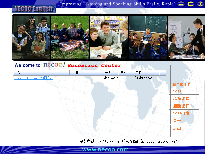Select the 分类 column header
205x154 pixels.
click(111, 73)
